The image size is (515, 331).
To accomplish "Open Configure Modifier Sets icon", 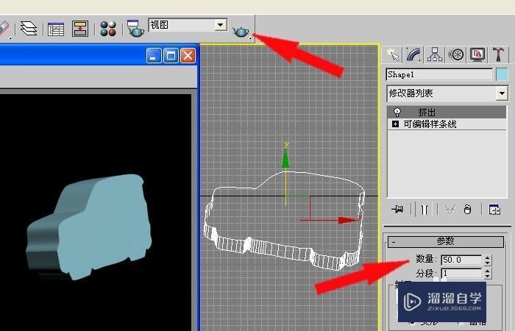I will 494,209.
